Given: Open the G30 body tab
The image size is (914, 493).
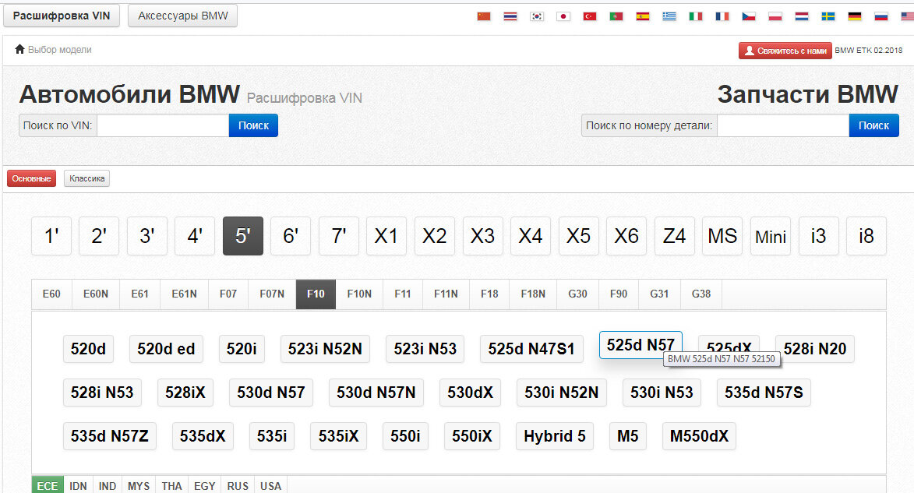Looking at the screenshot, I should point(577,294).
